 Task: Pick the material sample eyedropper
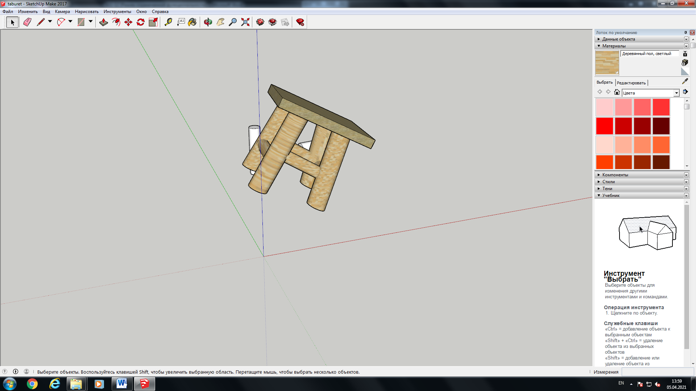685,81
